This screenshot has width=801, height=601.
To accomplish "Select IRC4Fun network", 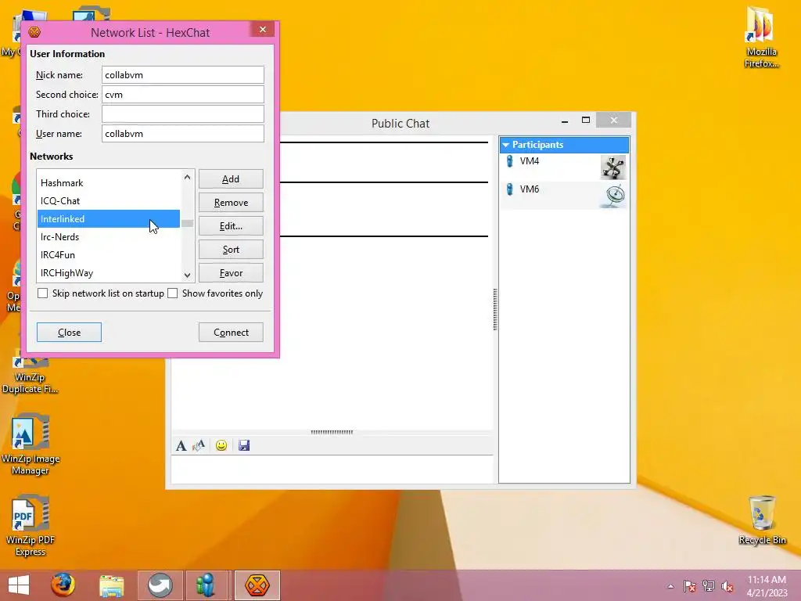I will [108, 254].
